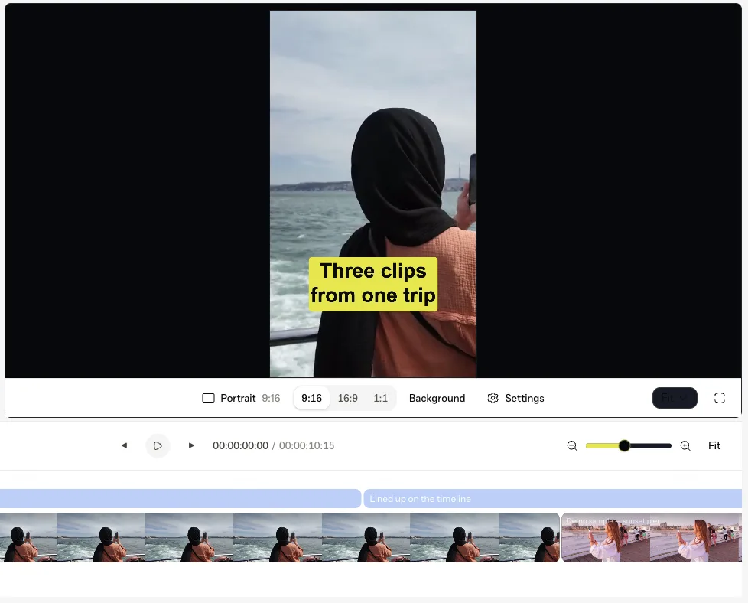748x603 pixels.
Task: Select the 9:16 aspect ratio
Action: tap(311, 398)
